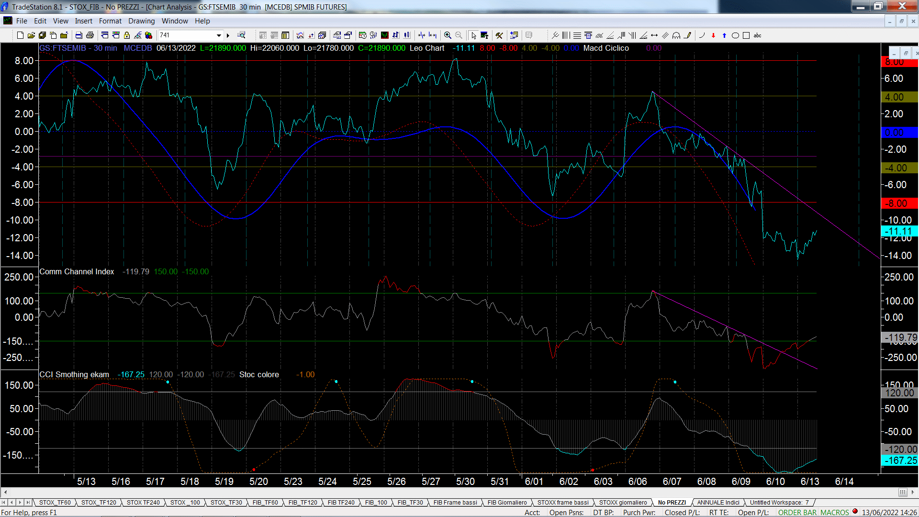Screen dimensions: 919x517
Task: Select the parallel lines drawing tool
Action: 665,35
